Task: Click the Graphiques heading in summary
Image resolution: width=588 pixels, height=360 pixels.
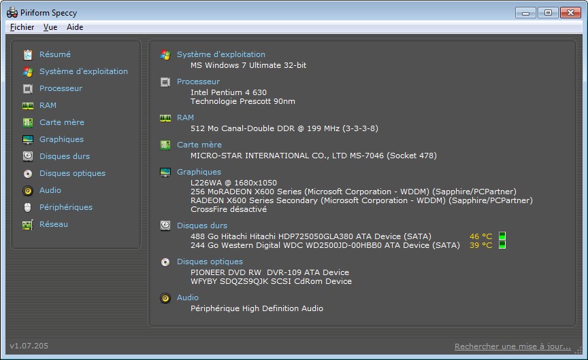Action: click(199, 172)
